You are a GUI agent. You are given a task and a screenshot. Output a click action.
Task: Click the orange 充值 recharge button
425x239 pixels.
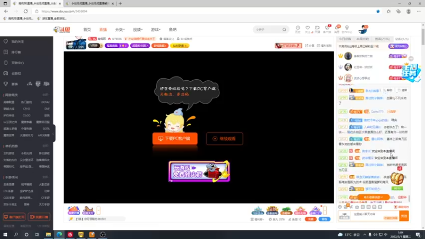[x=311, y=219]
